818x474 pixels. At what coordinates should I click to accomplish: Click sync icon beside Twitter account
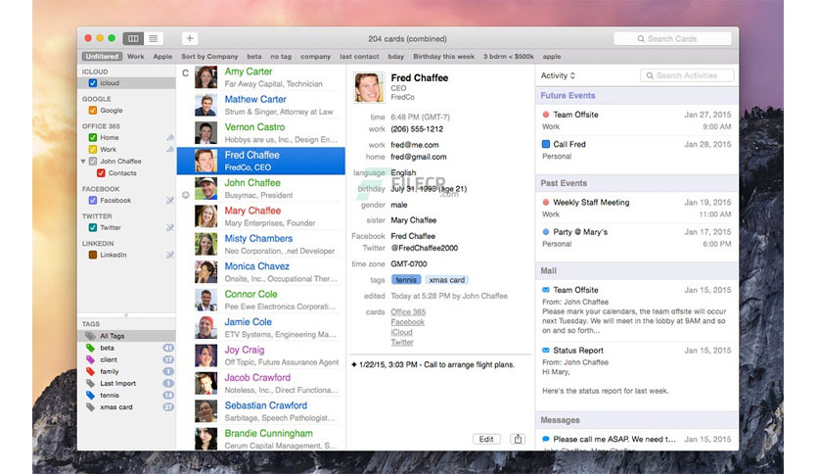point(170,227)
